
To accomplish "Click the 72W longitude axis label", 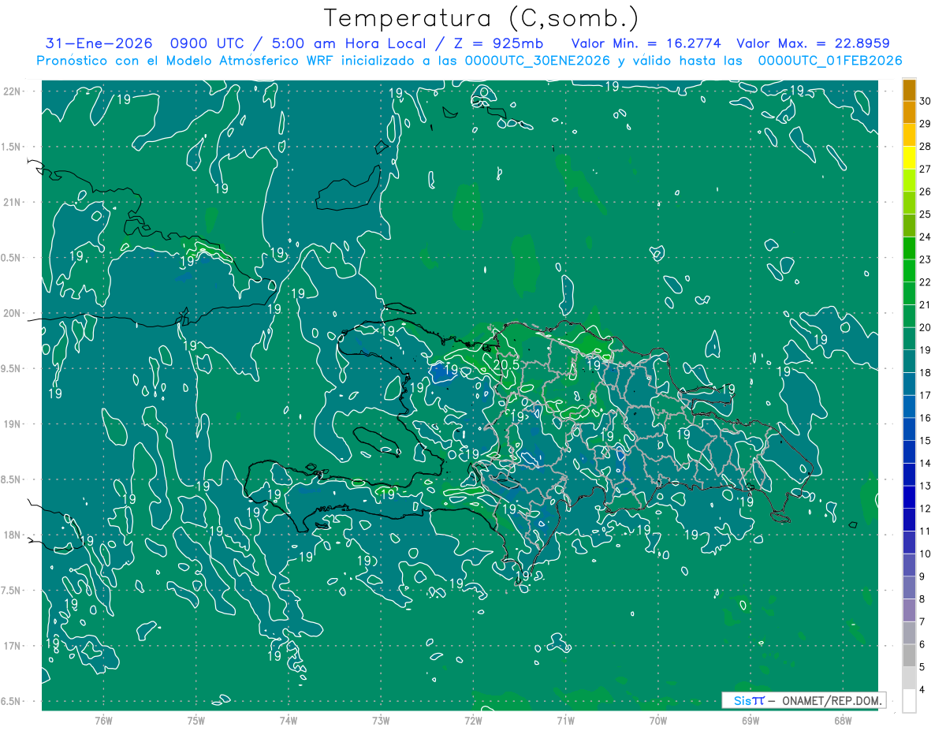I will tap(473, 721).
